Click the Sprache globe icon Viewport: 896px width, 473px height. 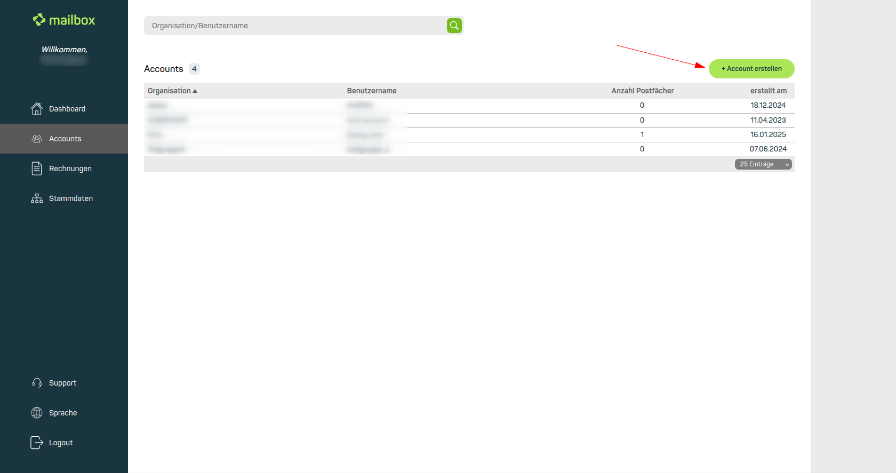pyautogui.click(x=37, y=413)
